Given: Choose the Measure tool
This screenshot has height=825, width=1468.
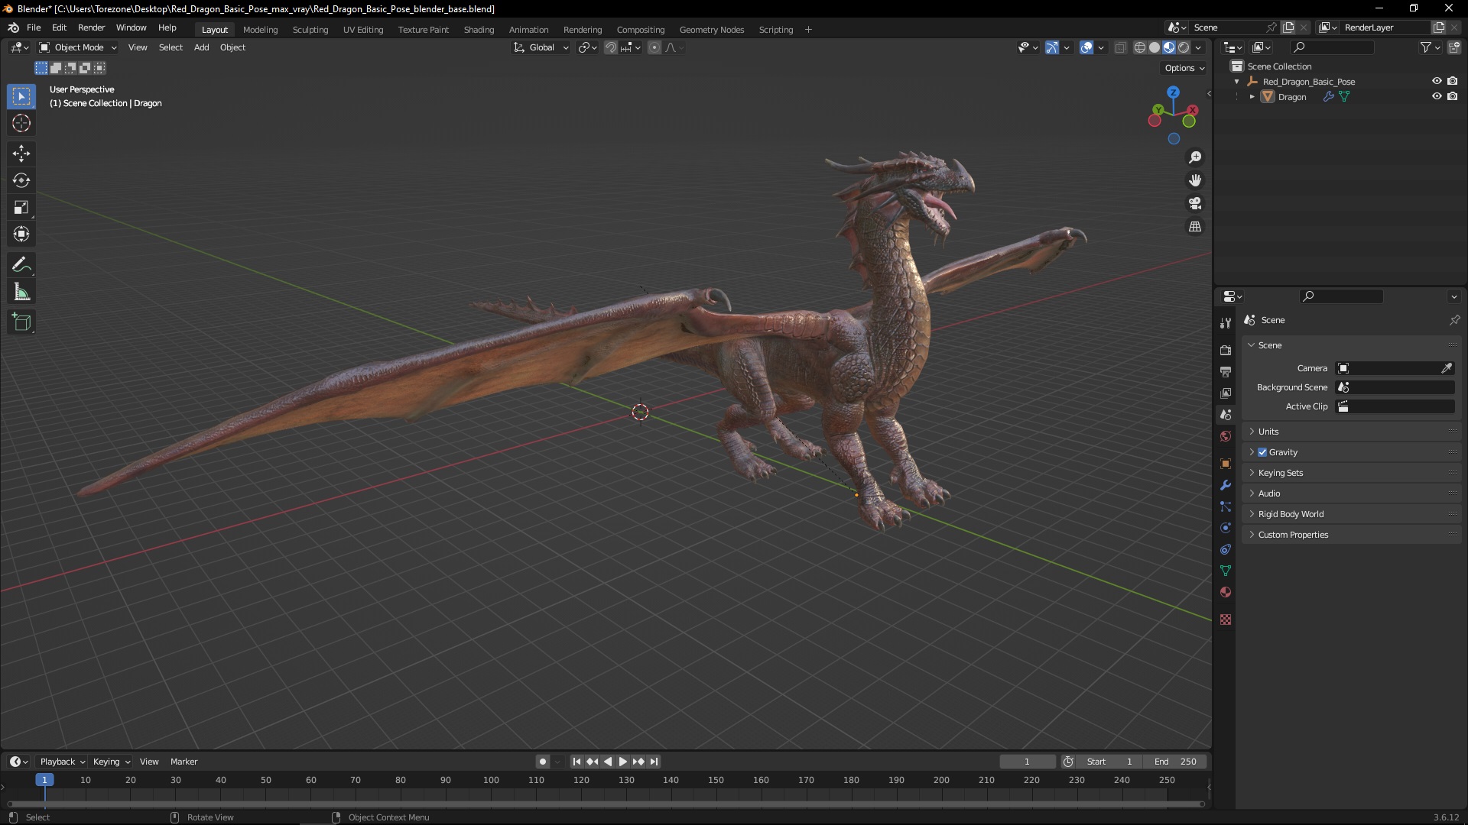Looking at the screenshot, I should pyautogui.click(x=21, y=292).
